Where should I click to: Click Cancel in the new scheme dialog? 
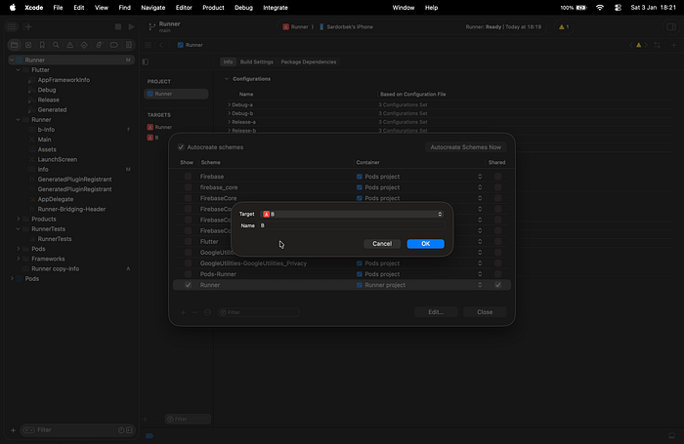pos(382,244)
